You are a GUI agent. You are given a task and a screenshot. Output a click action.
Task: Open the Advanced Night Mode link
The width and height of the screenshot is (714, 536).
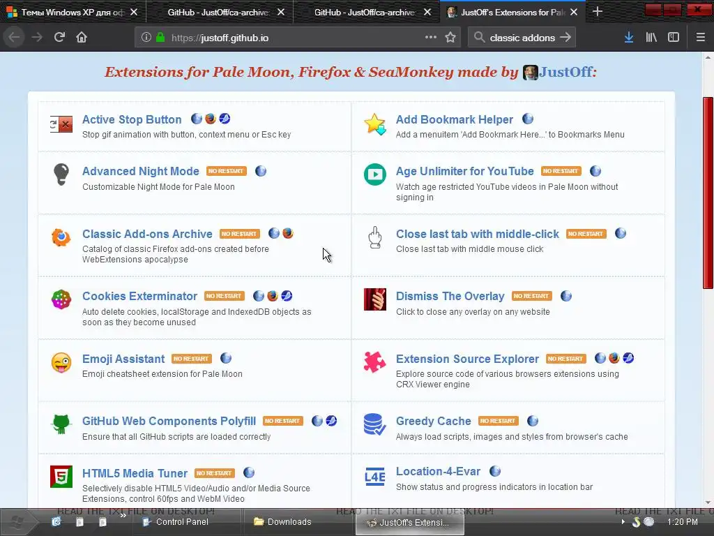click(141, 171)
